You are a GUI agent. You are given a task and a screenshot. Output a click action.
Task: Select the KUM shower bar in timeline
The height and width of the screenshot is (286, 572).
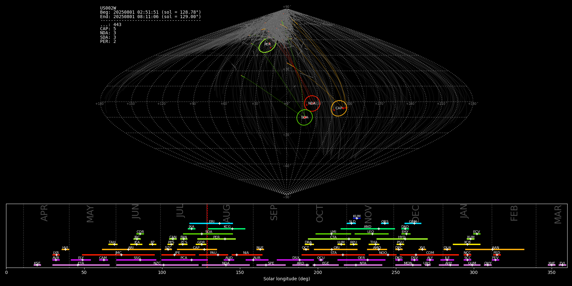click(357, 218)
